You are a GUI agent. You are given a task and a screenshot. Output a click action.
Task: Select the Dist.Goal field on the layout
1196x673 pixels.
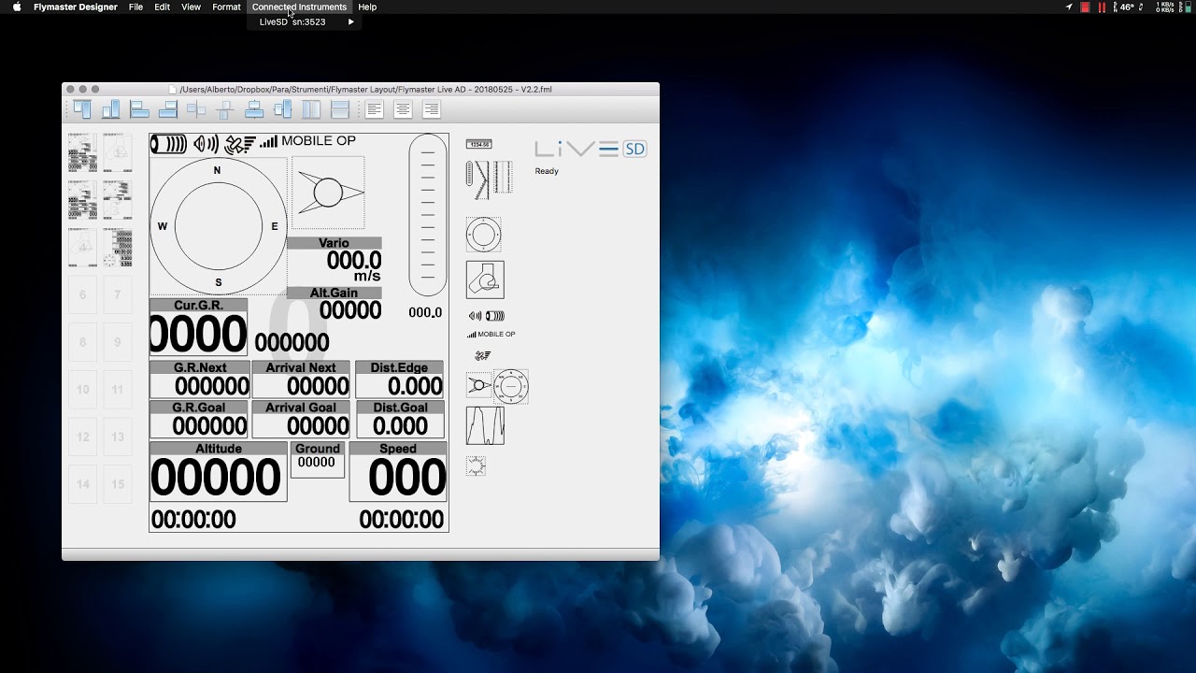tap(400, 420)
